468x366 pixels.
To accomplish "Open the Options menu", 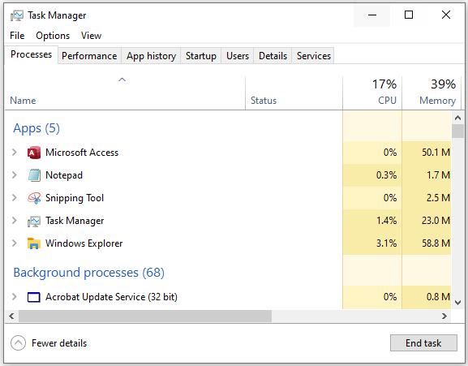I will (x=53, y=36).
